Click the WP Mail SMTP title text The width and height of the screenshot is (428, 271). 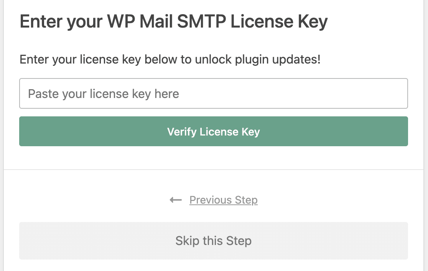173,22
